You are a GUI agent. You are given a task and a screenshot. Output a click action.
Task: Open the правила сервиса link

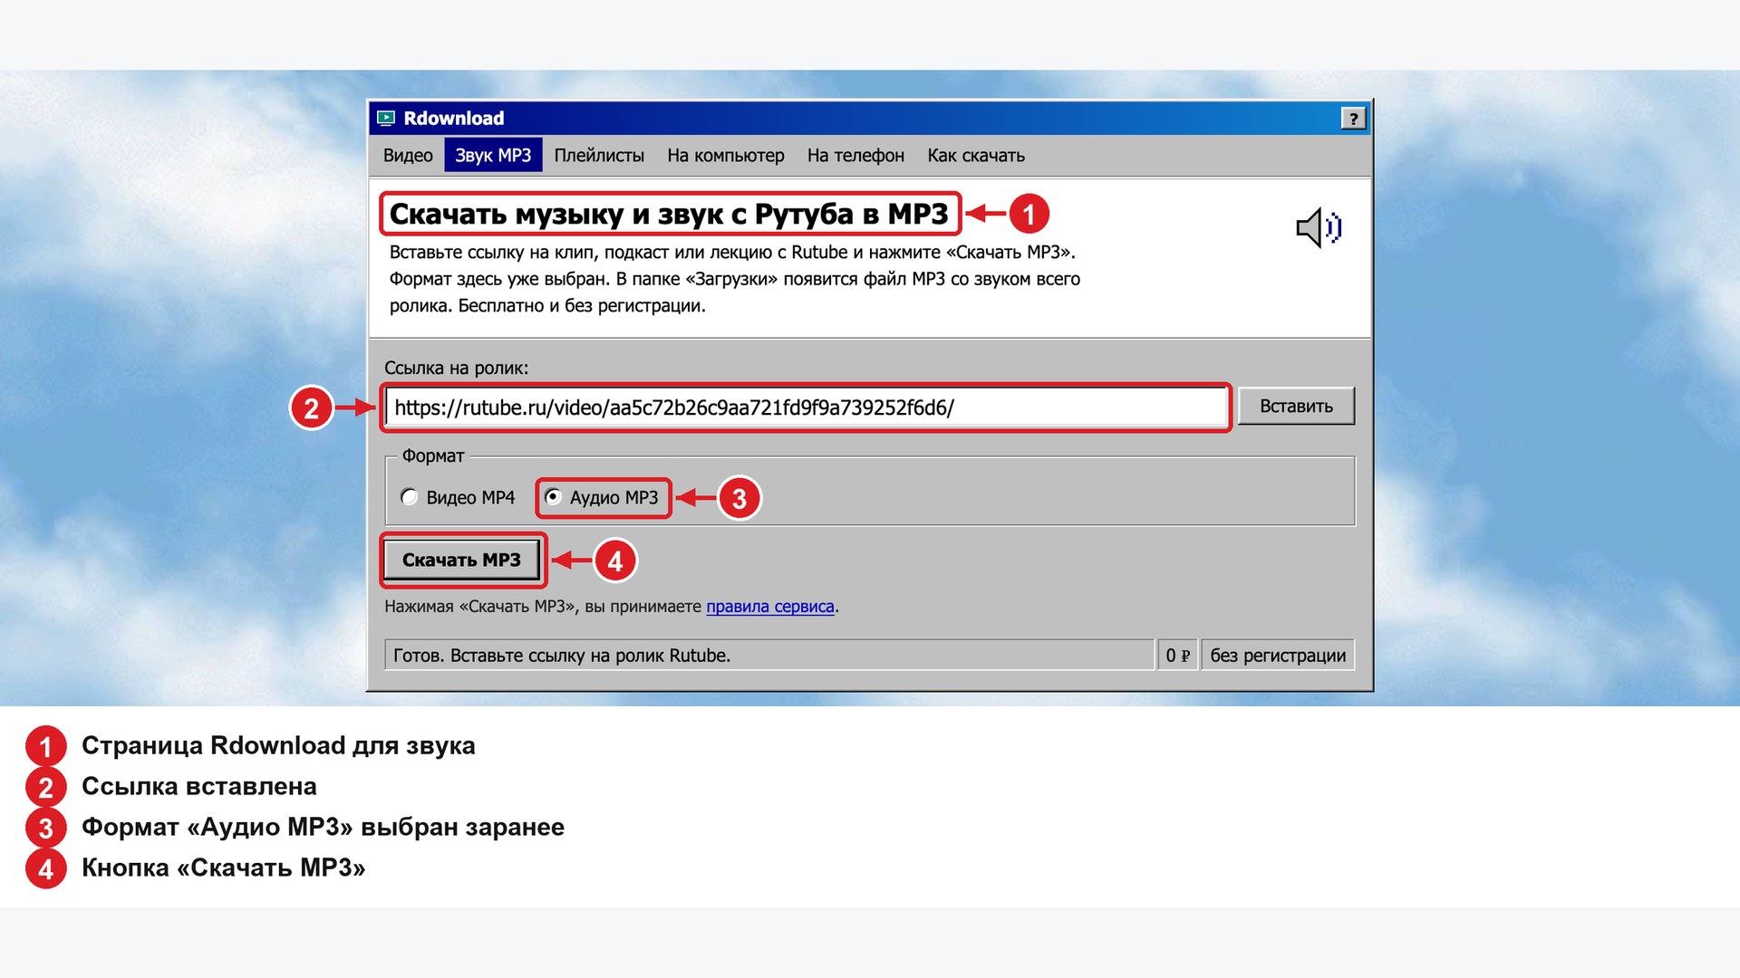click(x=770, y=607)
